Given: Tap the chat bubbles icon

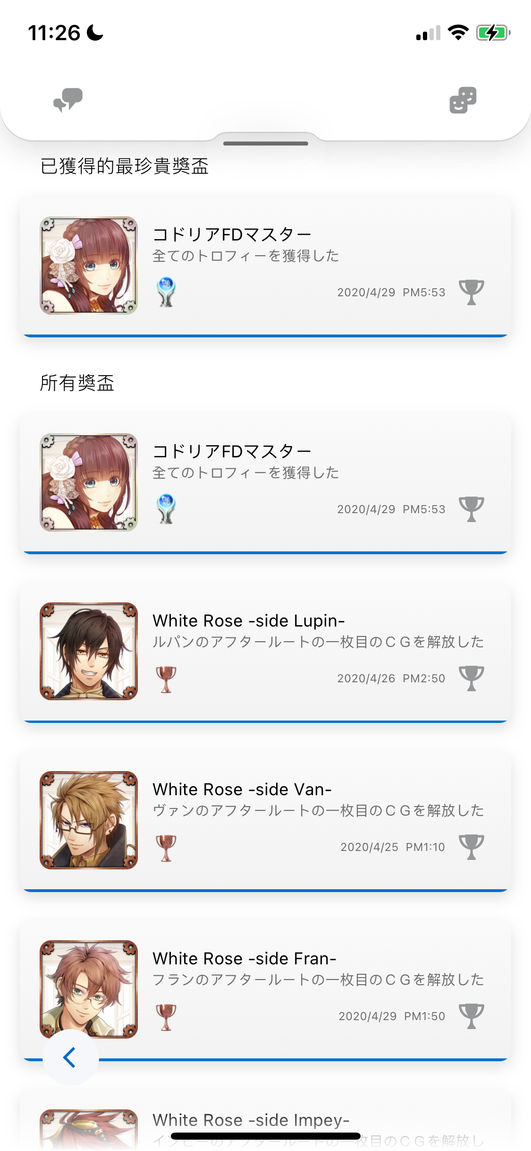Looking at the screenshot, I should [68, 100].
